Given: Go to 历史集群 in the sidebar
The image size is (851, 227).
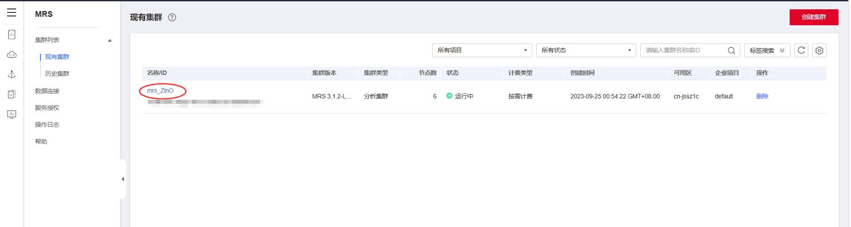Looking at the screenshot, I should (x=57, y=74).
